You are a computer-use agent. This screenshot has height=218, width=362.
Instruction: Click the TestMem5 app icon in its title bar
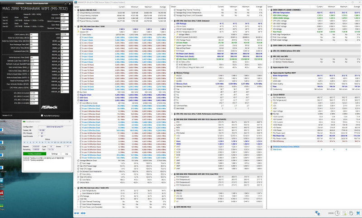click(24, 121)
